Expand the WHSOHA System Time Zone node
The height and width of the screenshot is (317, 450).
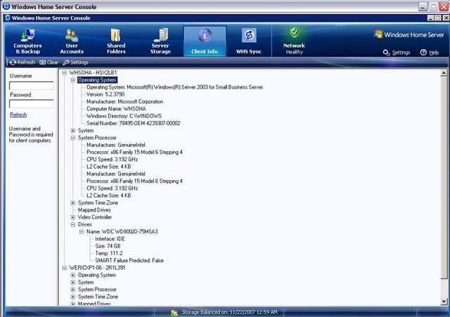point(73,203)
